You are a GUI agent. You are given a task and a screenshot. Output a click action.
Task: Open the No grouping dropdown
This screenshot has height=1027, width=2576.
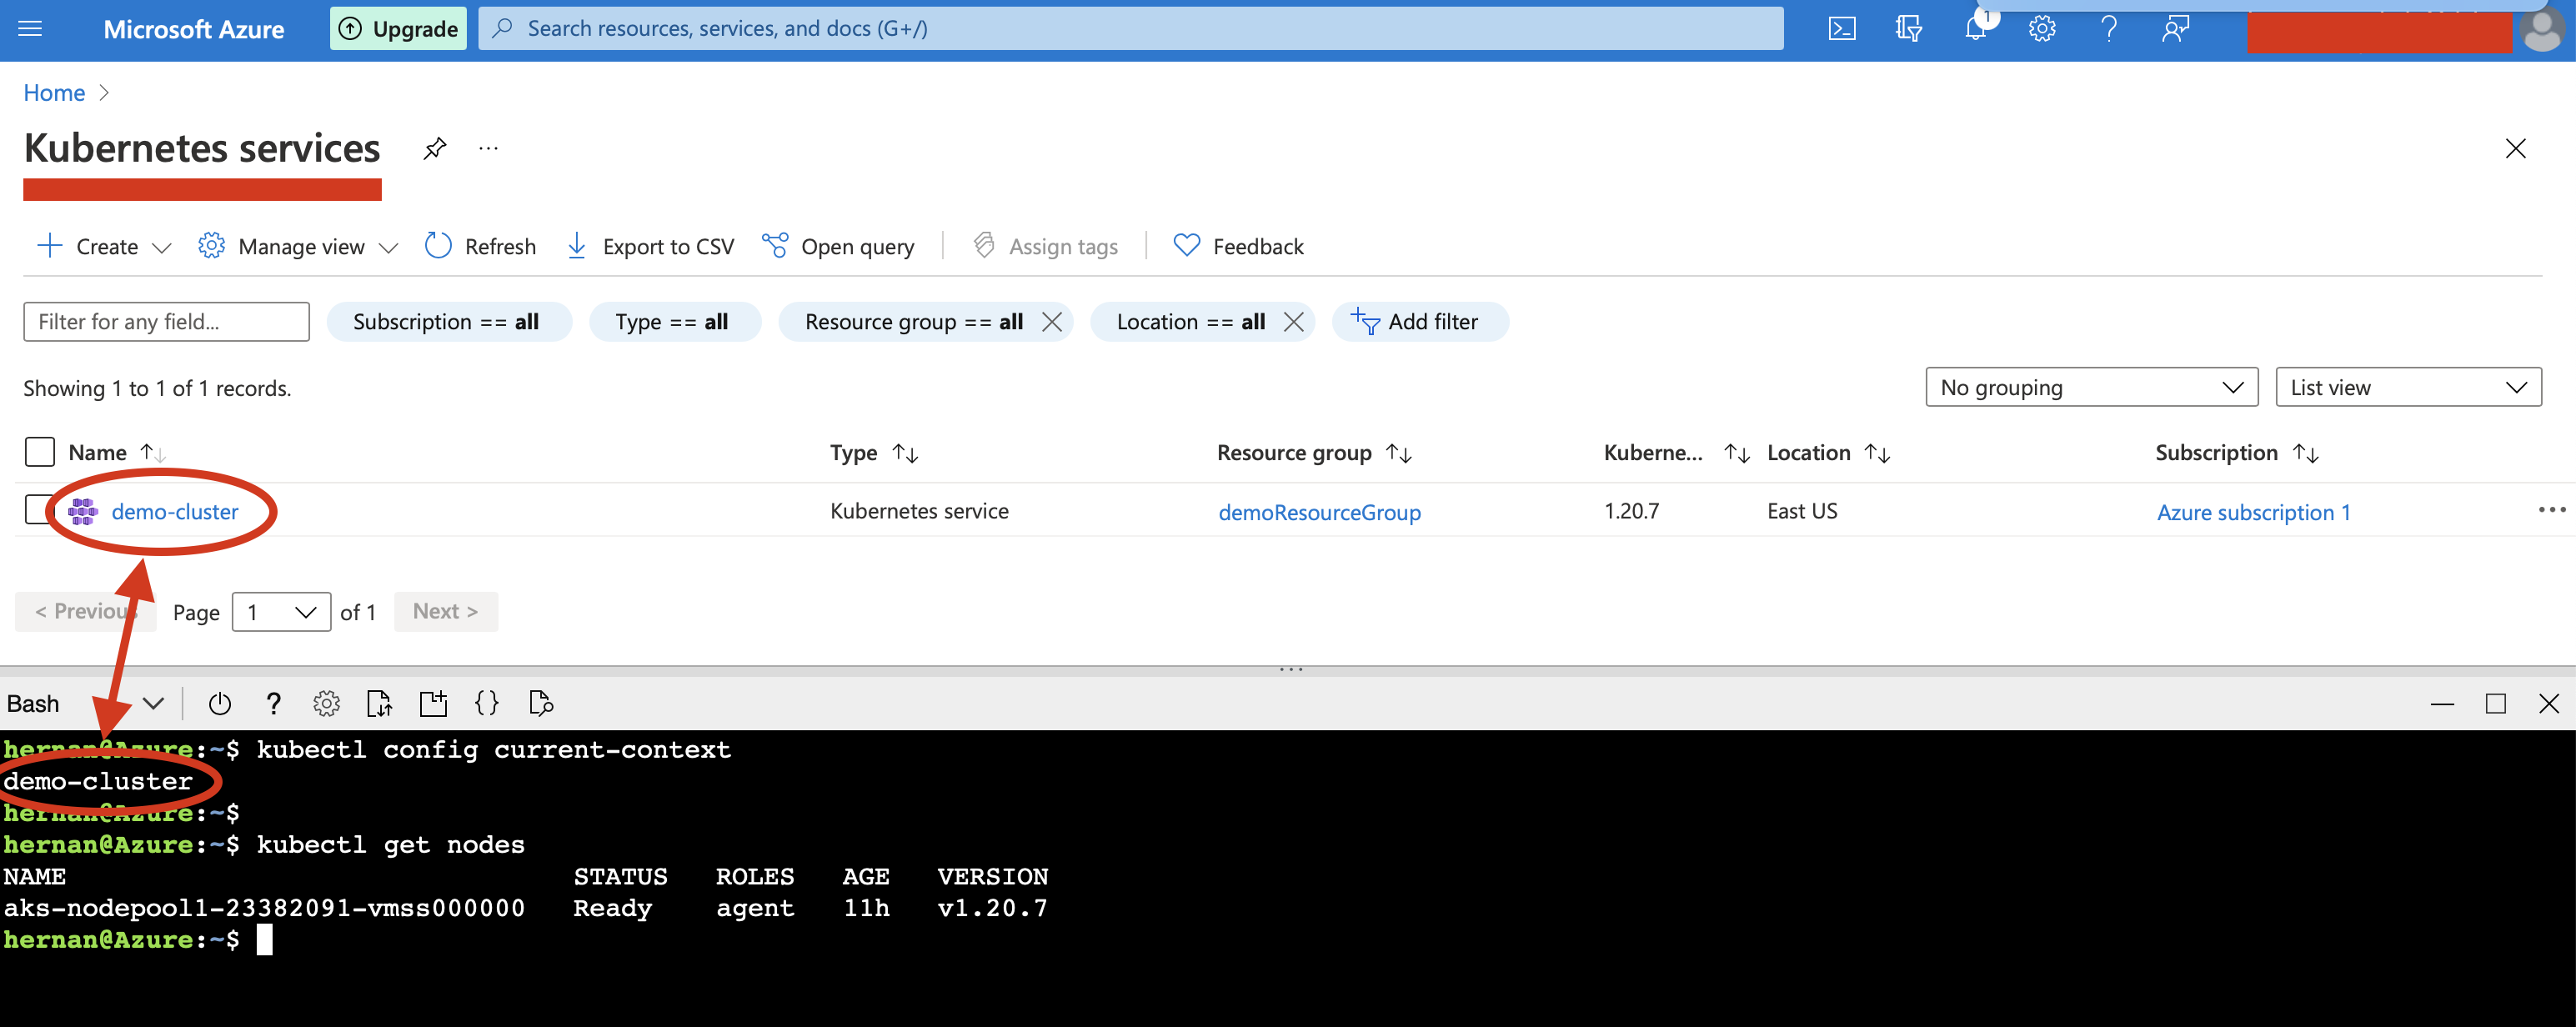coord(2091,388)
